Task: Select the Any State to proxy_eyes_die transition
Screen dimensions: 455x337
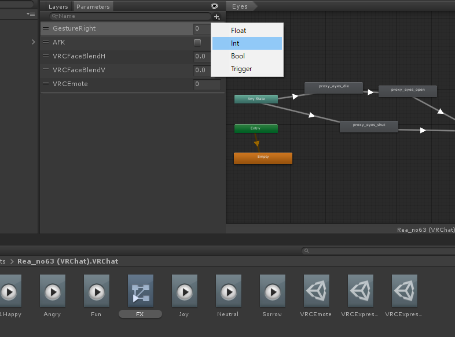Action: (295, 97)
